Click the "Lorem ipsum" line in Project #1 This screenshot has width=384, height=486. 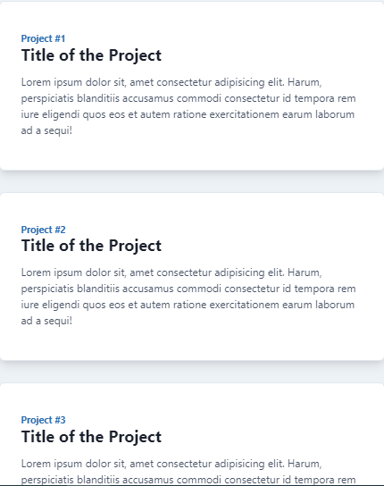pos(171,82)
